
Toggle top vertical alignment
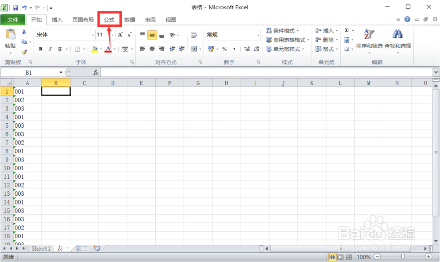[142, 35]
